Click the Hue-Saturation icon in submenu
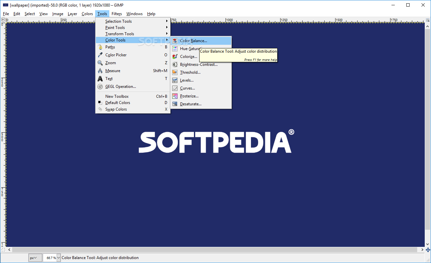 [175, 49]
